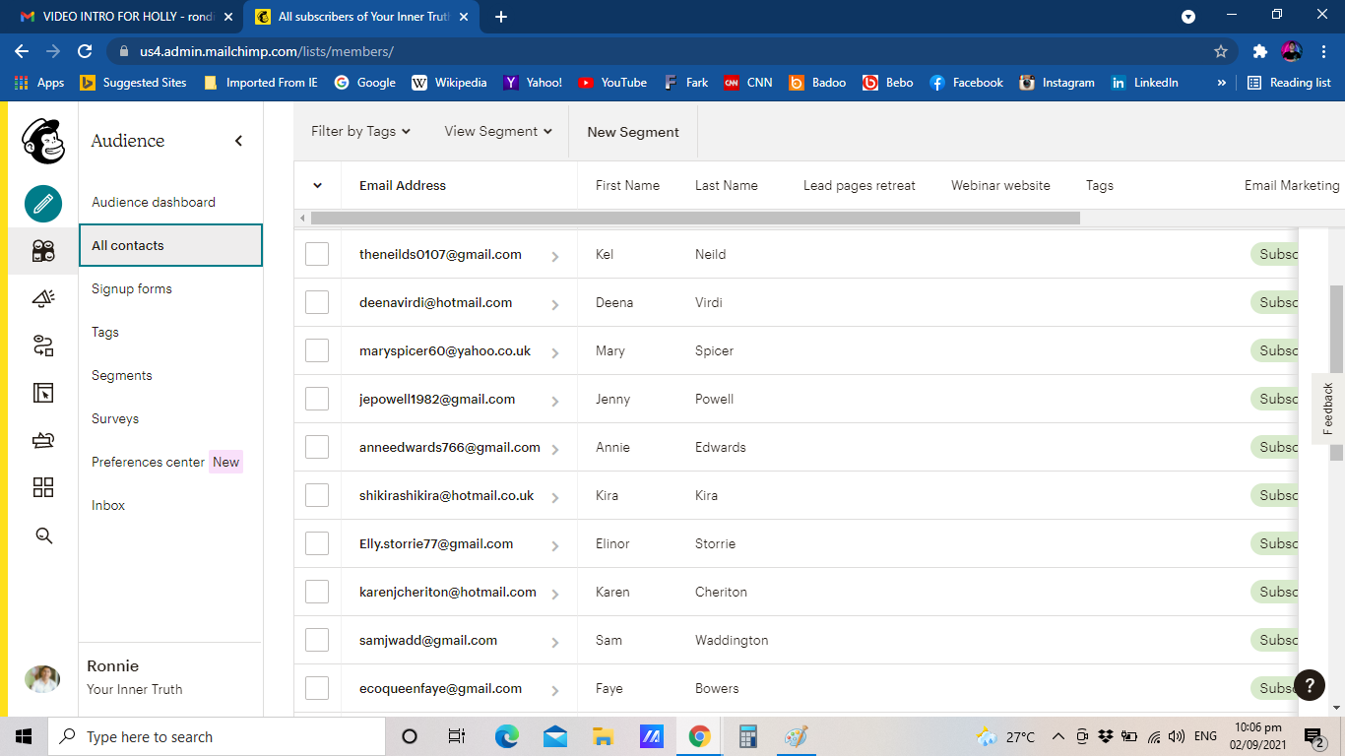The image size is (1345, 756).
Task: Tick checkbox for anneedwards766@gmail.com
Action: pyautogui.click(x=317, y=447)
